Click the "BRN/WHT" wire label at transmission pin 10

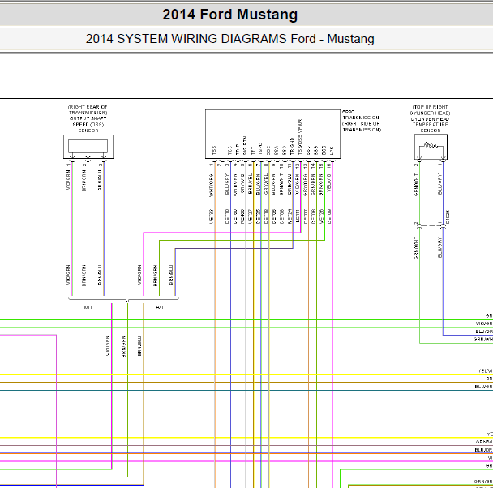click(281, 185)
